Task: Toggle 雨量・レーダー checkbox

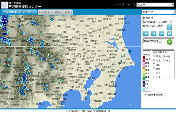Action: click(154, 77)
